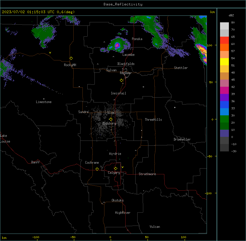Click the Okotoks label
The width and height of the screenshot is (246, 241).
pyautogui.click(x=118, y=200)
